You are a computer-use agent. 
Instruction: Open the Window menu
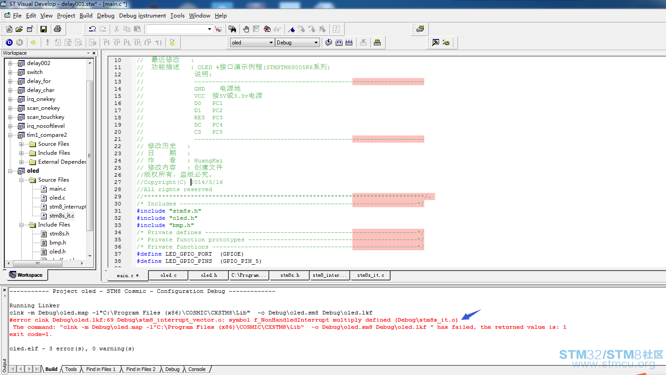coord(200,15)
